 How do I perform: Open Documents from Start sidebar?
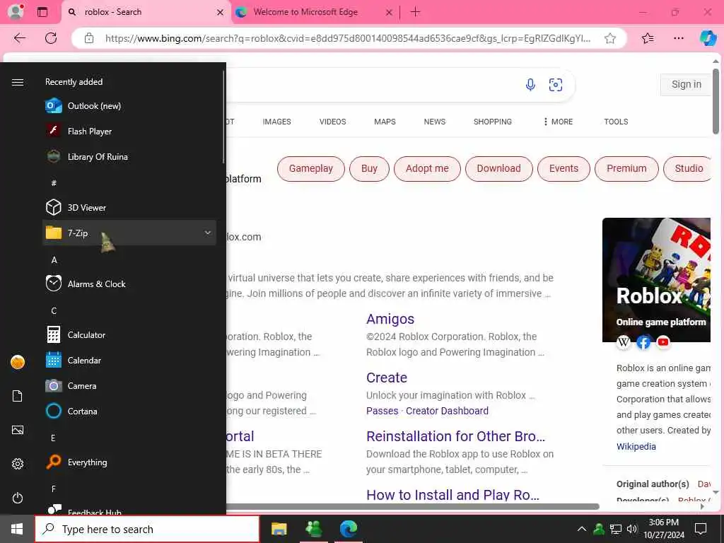(18, 396)
